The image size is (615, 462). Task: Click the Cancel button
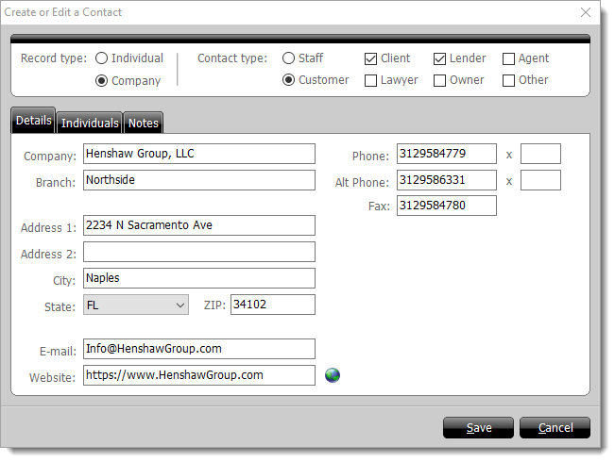[555, 428]
